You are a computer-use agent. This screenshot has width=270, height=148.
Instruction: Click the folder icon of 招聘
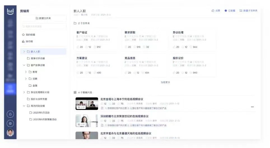pos(30,78)
